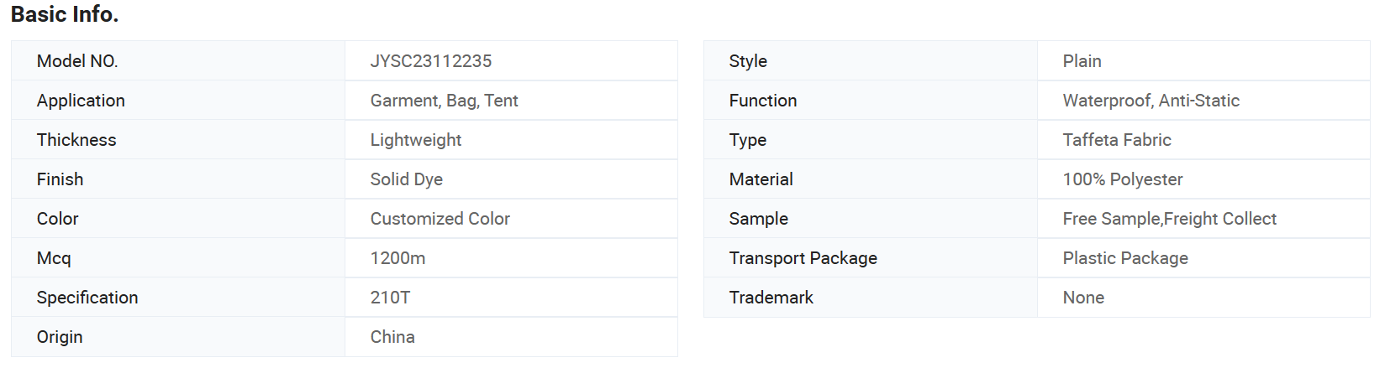Click the Material label
1385x368 pixels.
pos(761,179)
